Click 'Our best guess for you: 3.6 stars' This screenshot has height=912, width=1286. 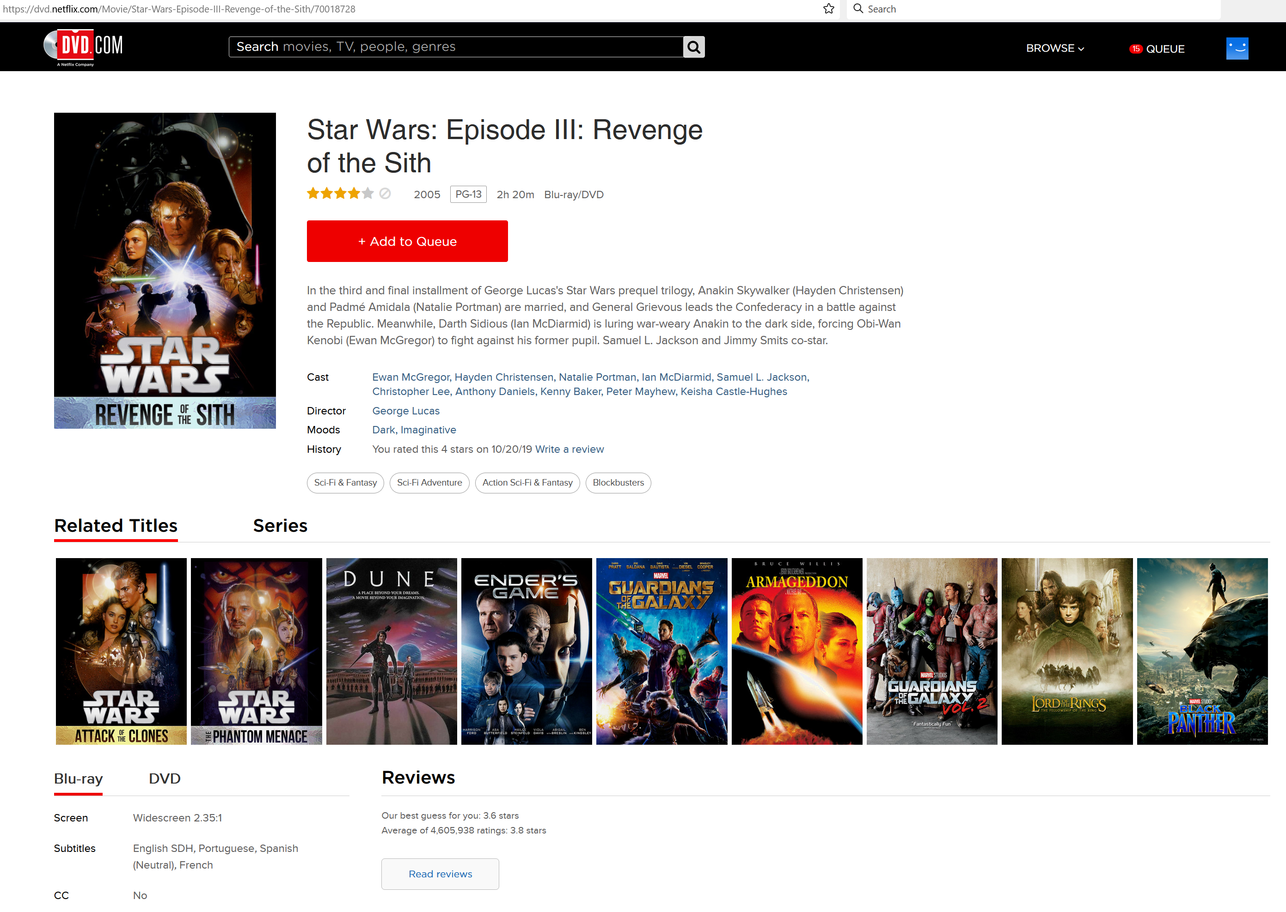tap(450, 816)
